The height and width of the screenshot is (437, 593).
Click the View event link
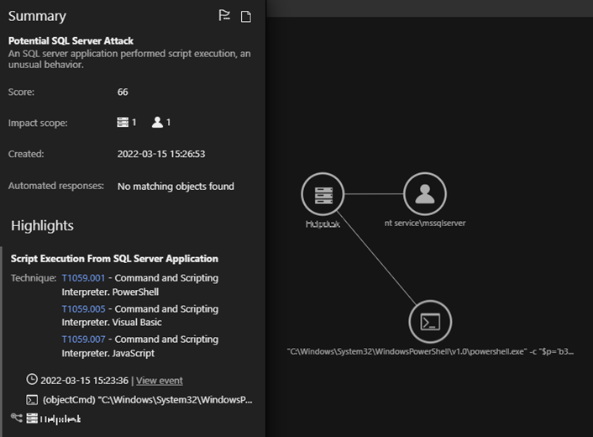pos(160,381)
